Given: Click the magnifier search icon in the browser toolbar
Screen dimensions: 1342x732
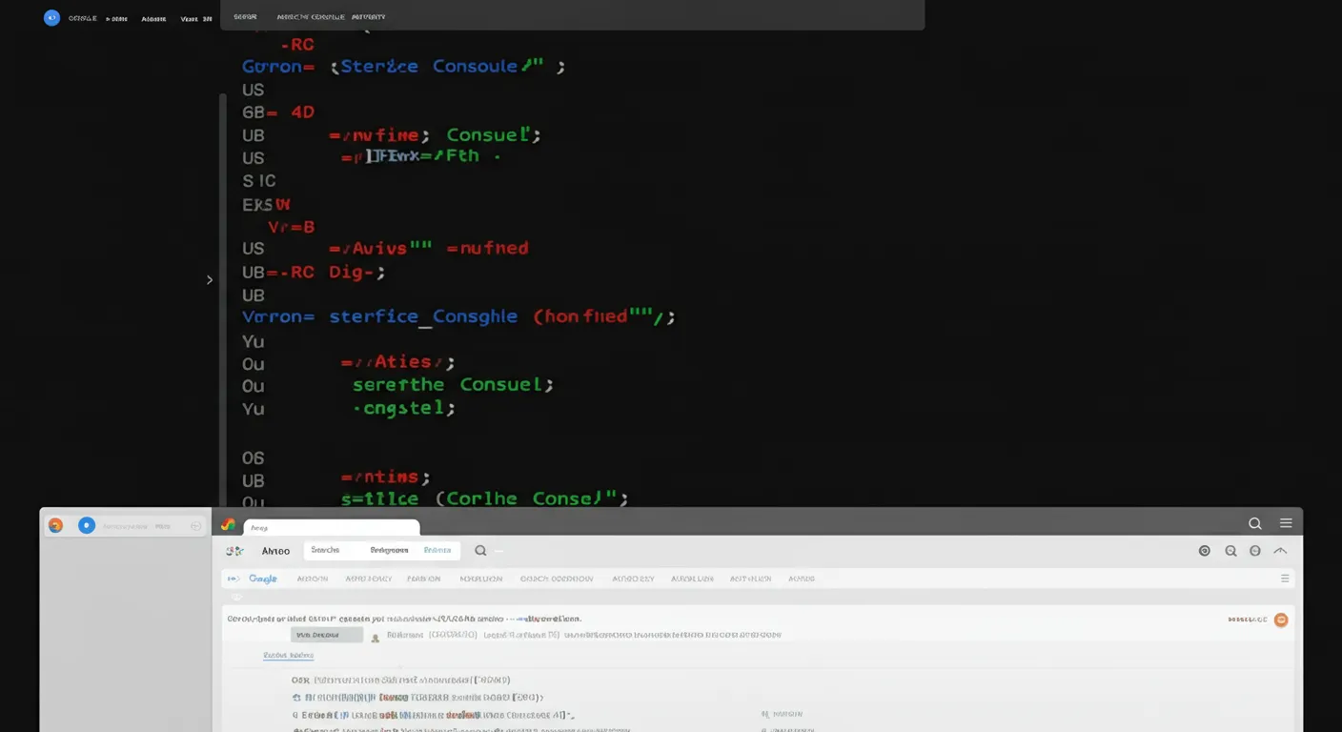Looking at the screenshot, I should coord(1255,522).
